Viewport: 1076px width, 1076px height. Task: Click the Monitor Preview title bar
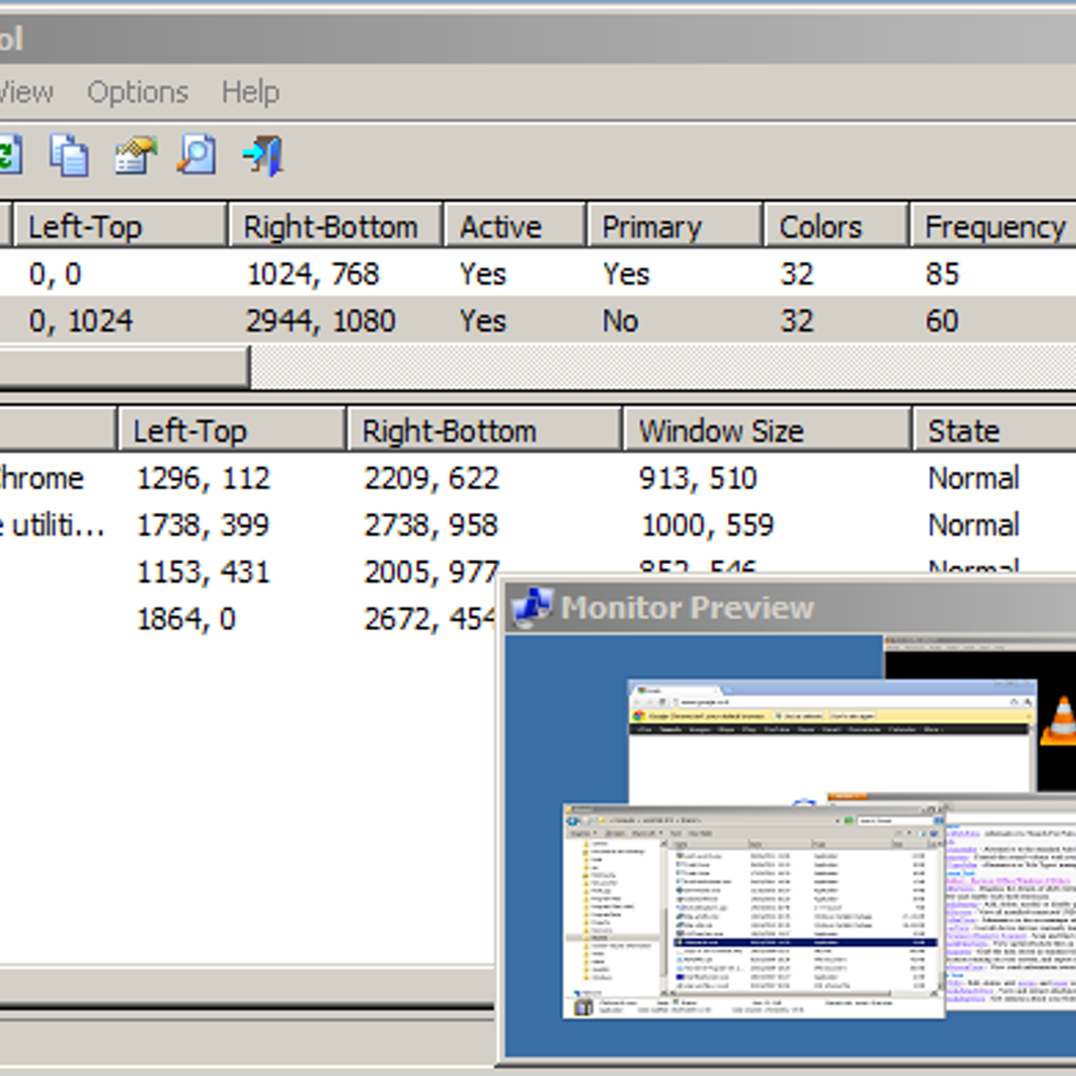[x=790, y=607]
